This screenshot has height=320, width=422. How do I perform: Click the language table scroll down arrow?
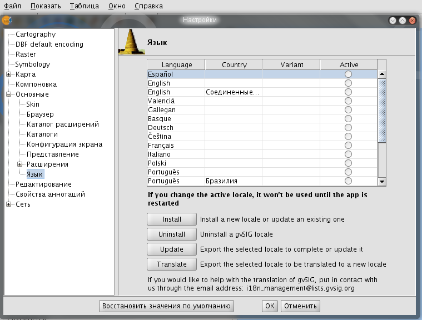click(x=382, y=182)
